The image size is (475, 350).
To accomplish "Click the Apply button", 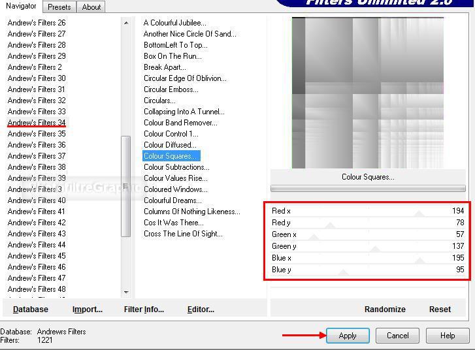I will (348, 336).
